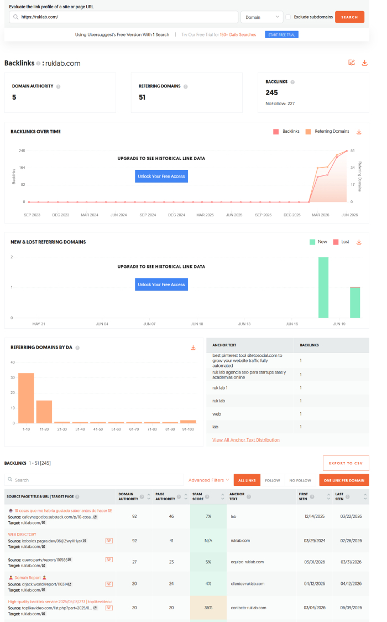The height and width of the screenshot is (622, 387).
Task: Focus the backlinks Search input field
Action: (95, 480)
